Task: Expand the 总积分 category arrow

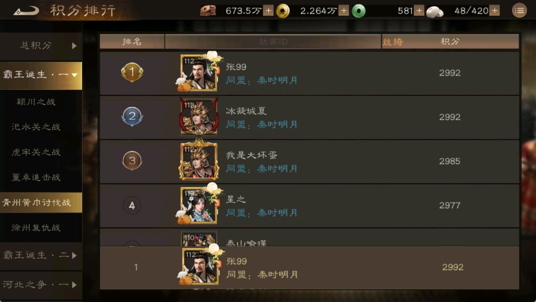Action: 74,46
